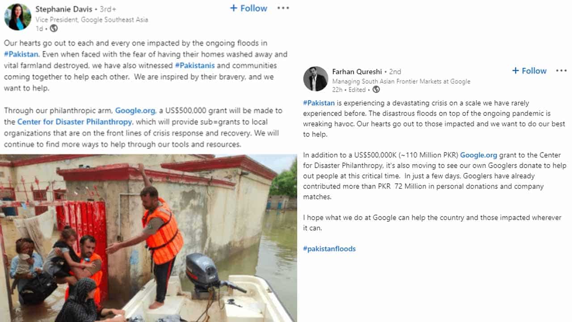This screenshot has height=322, width=572.
Task: Follow Stephanie Davis
Action: [x=248, y=8]
